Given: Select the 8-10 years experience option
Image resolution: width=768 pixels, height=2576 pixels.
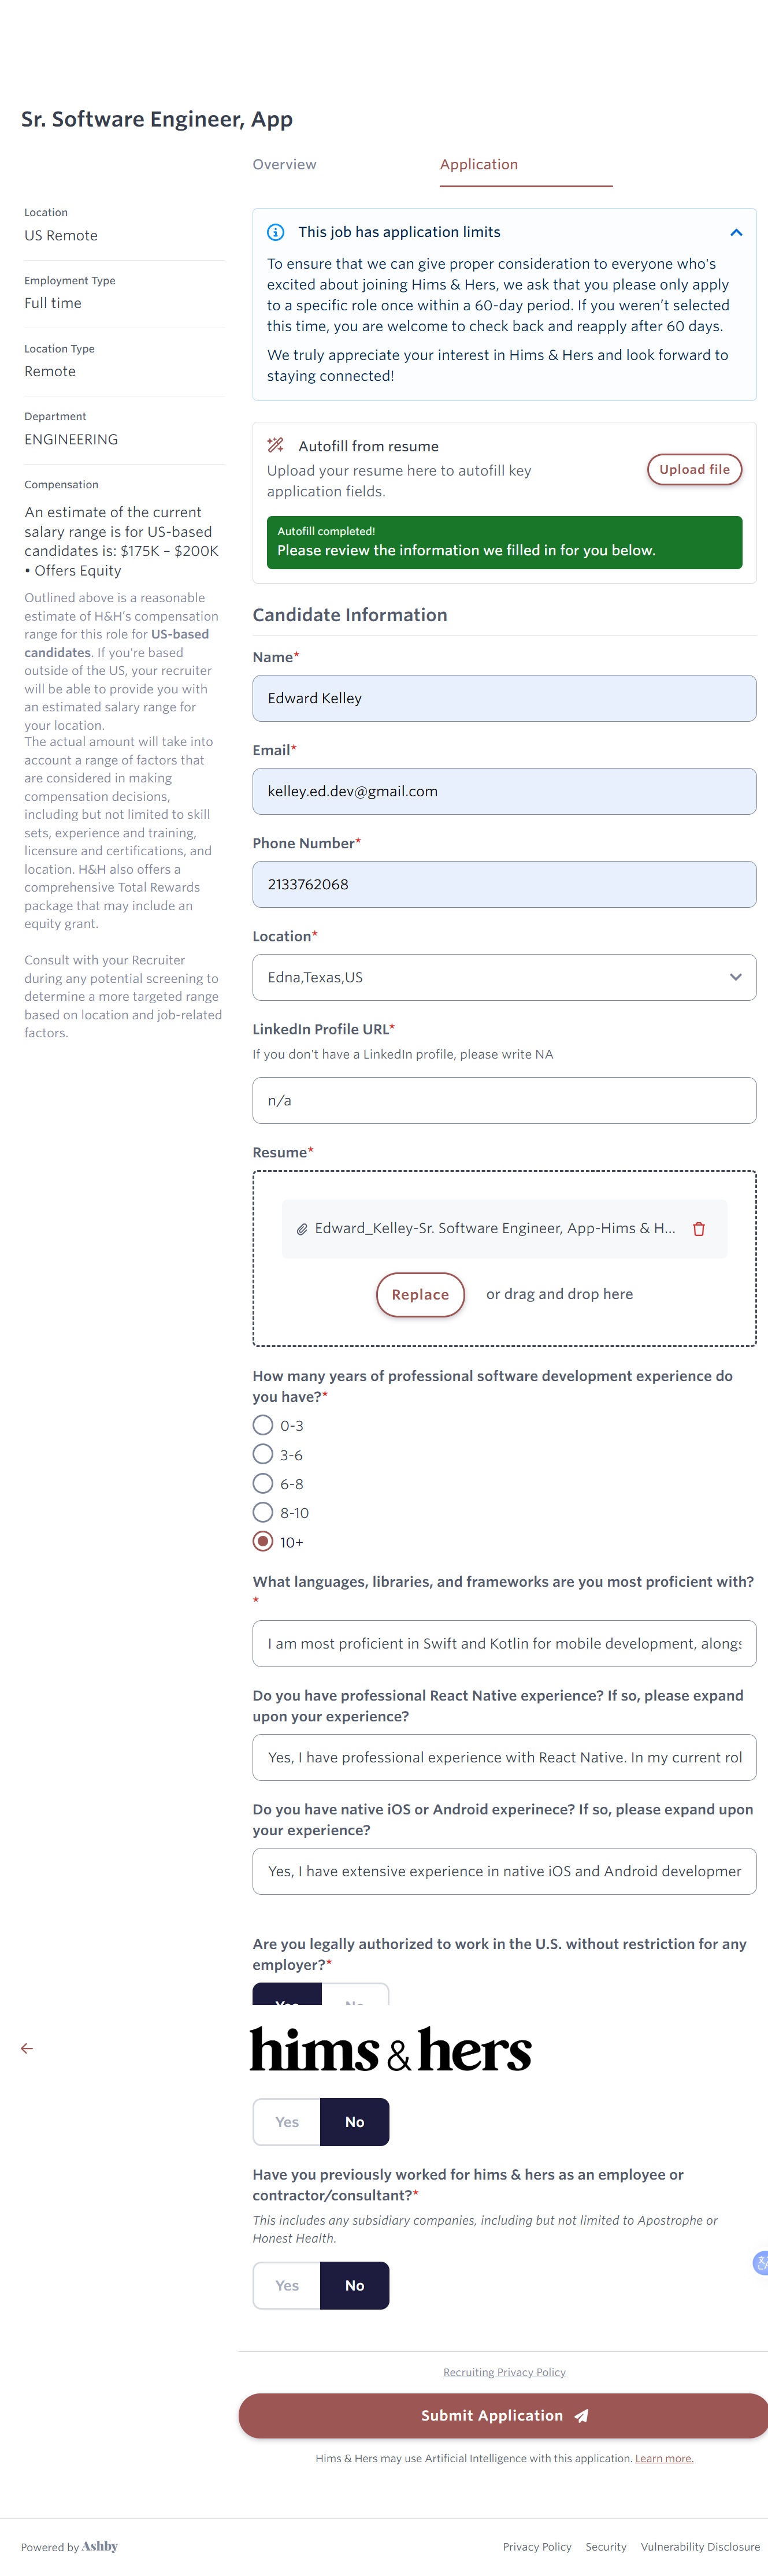Looking at the screenshot, I should (x=263, y=1512).
